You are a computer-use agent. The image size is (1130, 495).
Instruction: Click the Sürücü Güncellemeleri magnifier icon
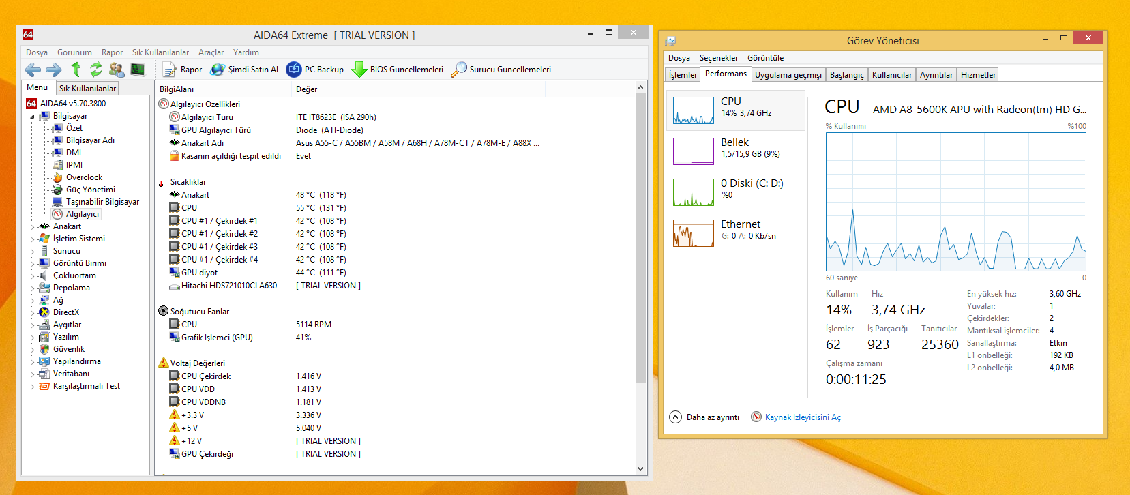pyautogui.click(x=459, y=70)
